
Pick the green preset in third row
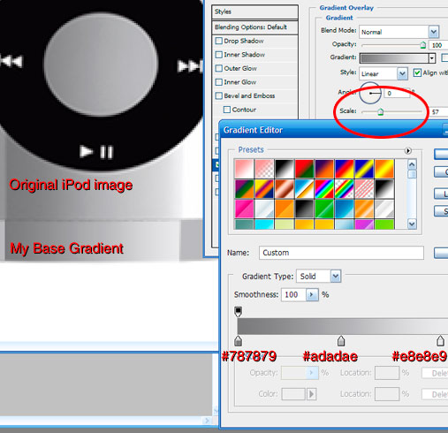324,209
